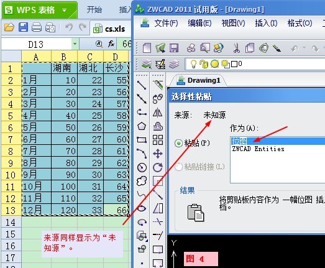
Task: Click the fx insert function icon
Action: pyautogui.click(x=111, y=44)
